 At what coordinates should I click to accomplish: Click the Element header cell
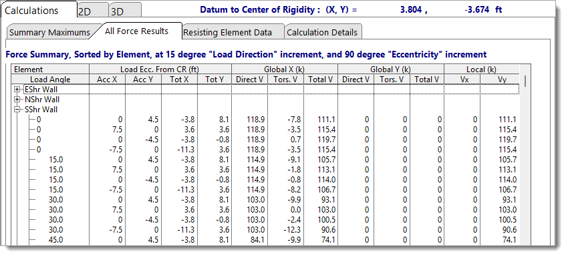[50, 70]
